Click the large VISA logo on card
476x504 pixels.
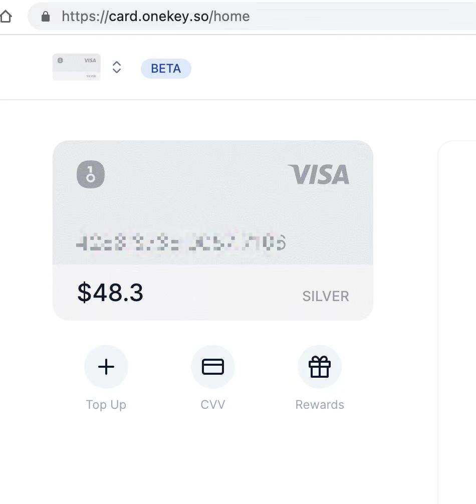pos(319,174)
